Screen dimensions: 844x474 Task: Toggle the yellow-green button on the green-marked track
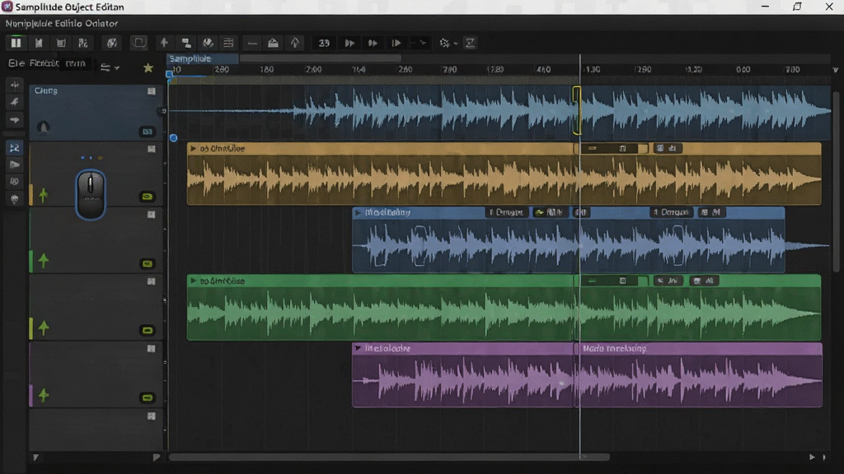point(147,264)
